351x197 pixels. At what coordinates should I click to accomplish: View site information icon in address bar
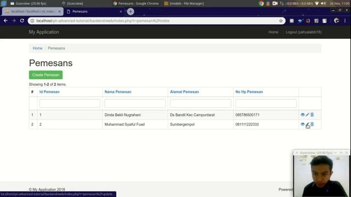pos(32,21)
